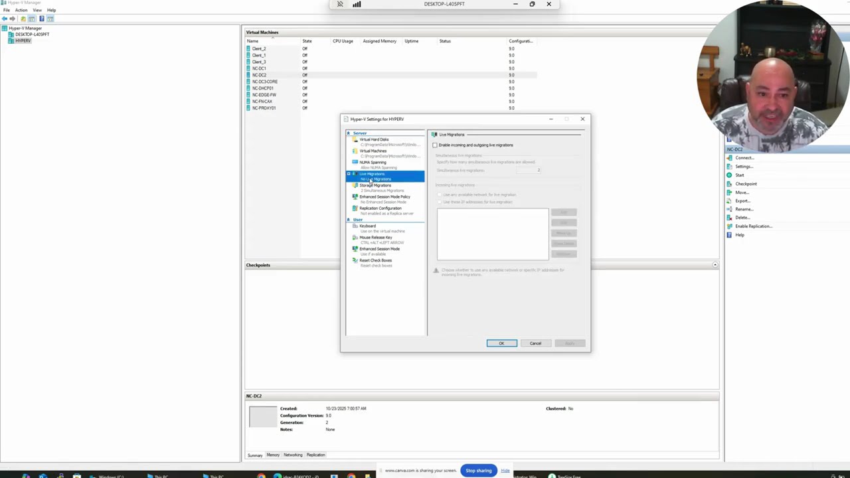Viewport: 850px width, 478px height.
Task: Click the Export icon in the Actions pane
Action: [730, 200]
